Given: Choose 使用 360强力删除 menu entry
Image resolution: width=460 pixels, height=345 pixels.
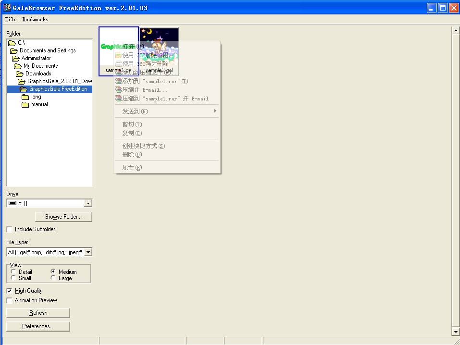Looking at the screenshot, I should (167, 63).
